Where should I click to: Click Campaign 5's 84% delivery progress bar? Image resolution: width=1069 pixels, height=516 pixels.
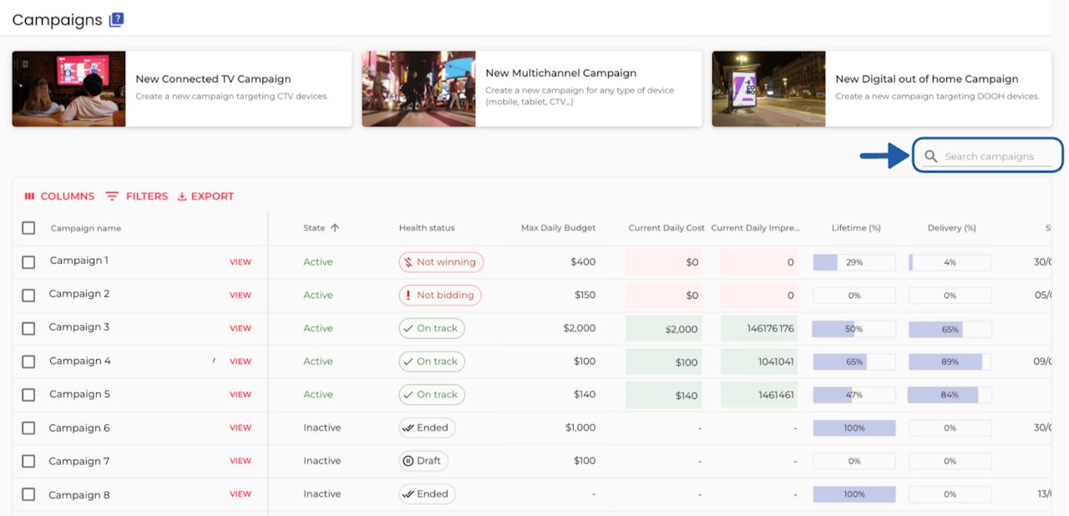[x=950, y=395]
